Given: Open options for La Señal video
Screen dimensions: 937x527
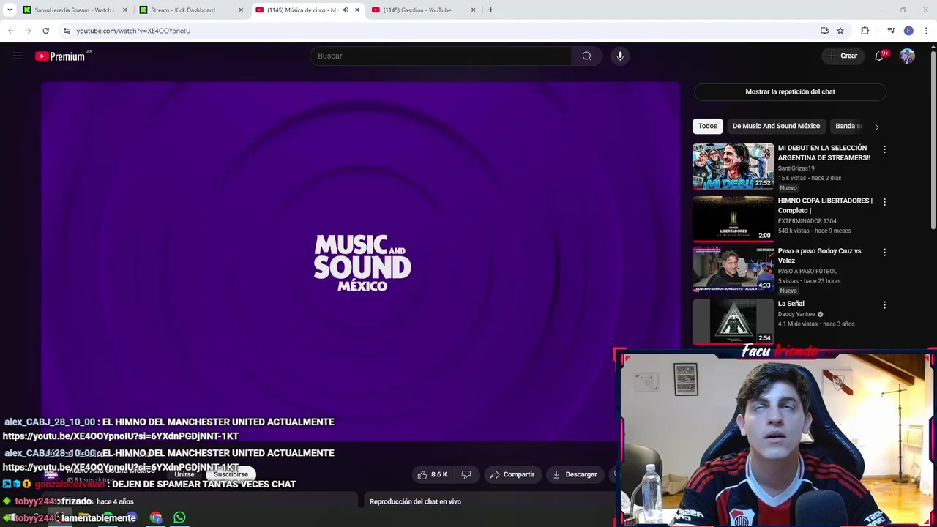Looking at the screenshot, I should pos(884,305).
